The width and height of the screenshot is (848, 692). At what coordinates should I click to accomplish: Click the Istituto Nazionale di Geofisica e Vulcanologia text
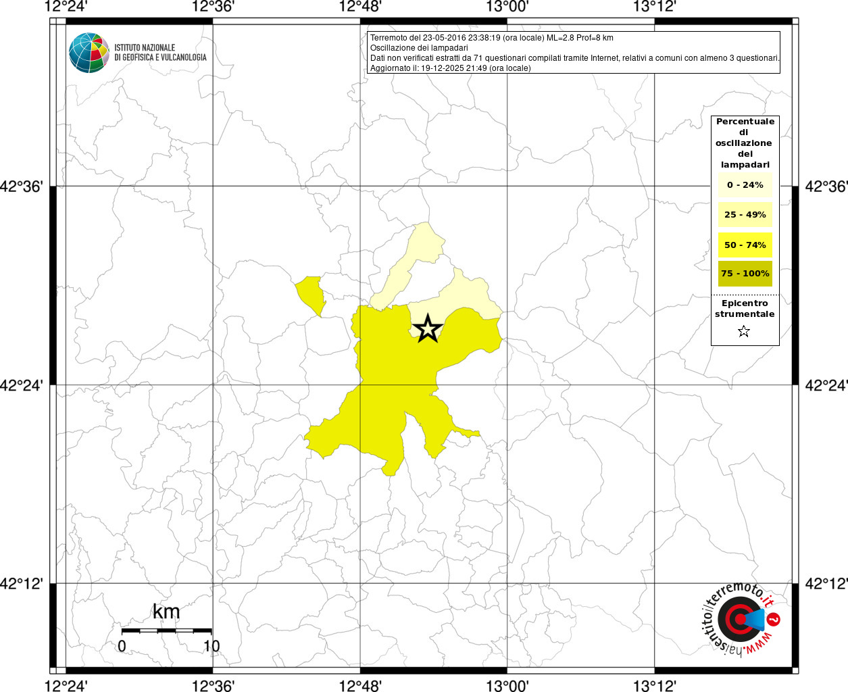click(x=160, y=53)
